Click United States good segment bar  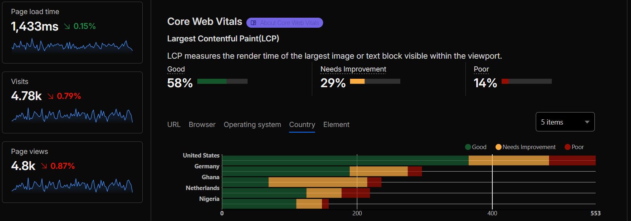(345, 160)
